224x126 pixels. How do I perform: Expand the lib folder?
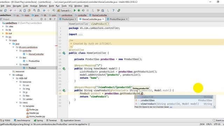click(3, 30)
